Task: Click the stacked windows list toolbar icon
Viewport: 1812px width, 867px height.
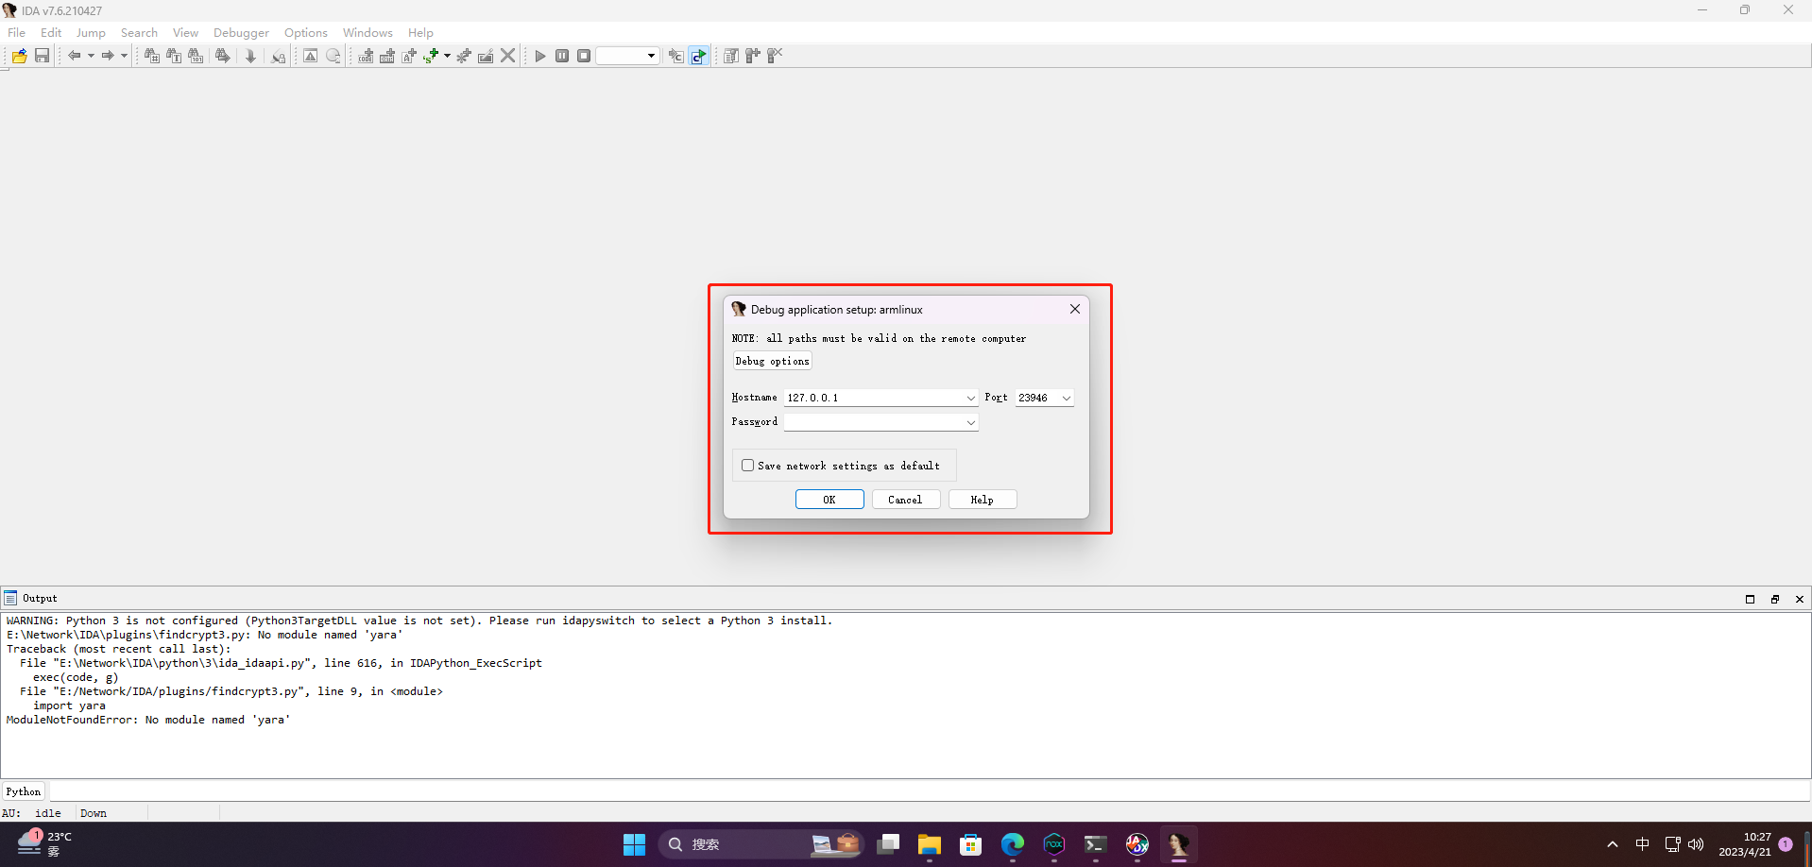Action: pos(731,56)
